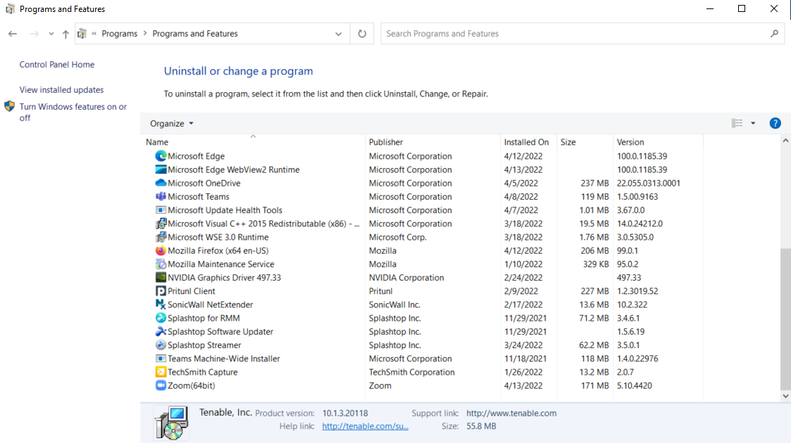Click the 71.2 MB size cell
The image size is (791, 443).
[594, 318]
